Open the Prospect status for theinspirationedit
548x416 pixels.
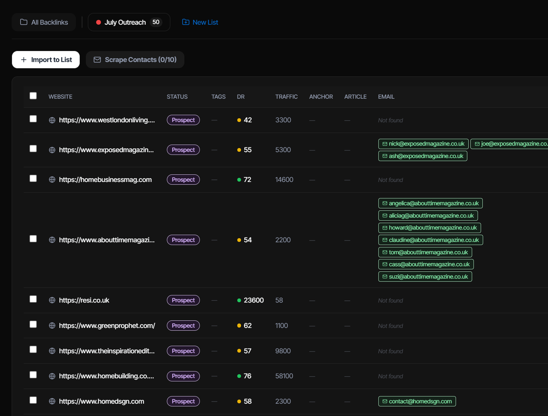pyautogui.click(x=183, y=351)
